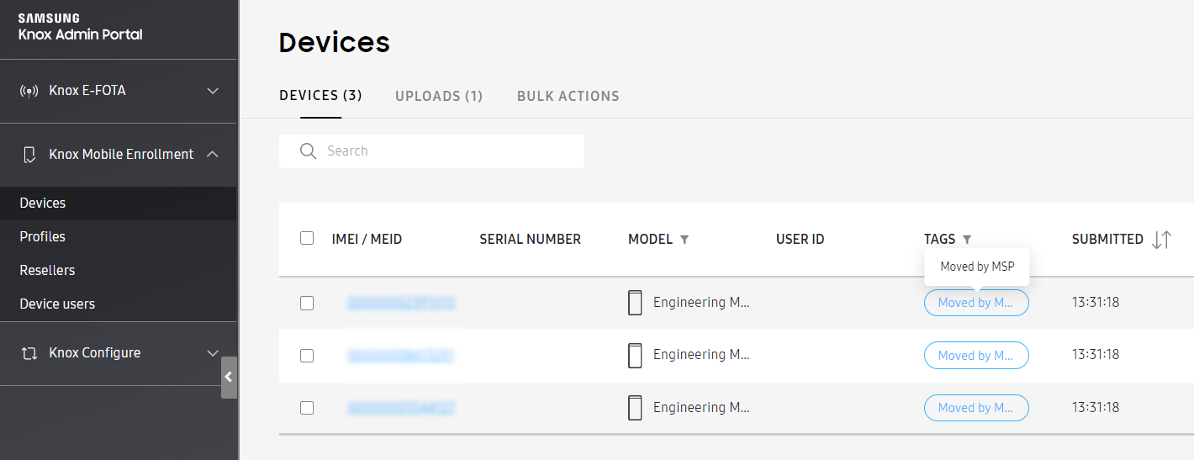This screenshot has height=460, width=1194.
Task: Open the TAGS column filter icon
Action: pos(967,240)
